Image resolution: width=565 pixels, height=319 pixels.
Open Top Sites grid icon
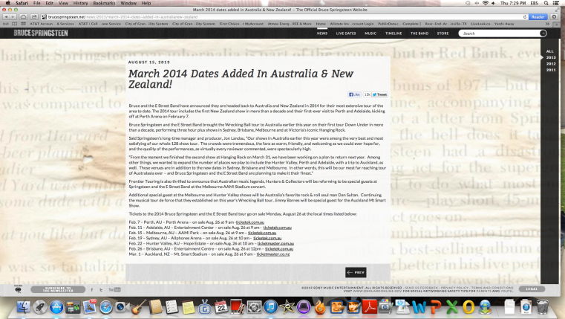pyautogui.click(x=23, y=24)
